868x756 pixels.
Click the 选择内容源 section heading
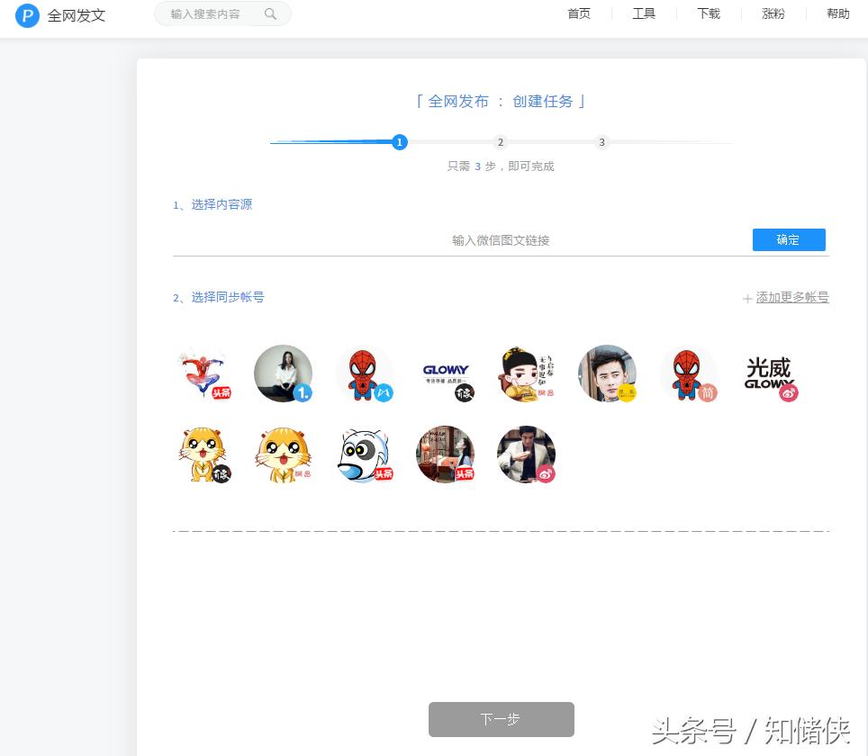[x=212, y=205]
